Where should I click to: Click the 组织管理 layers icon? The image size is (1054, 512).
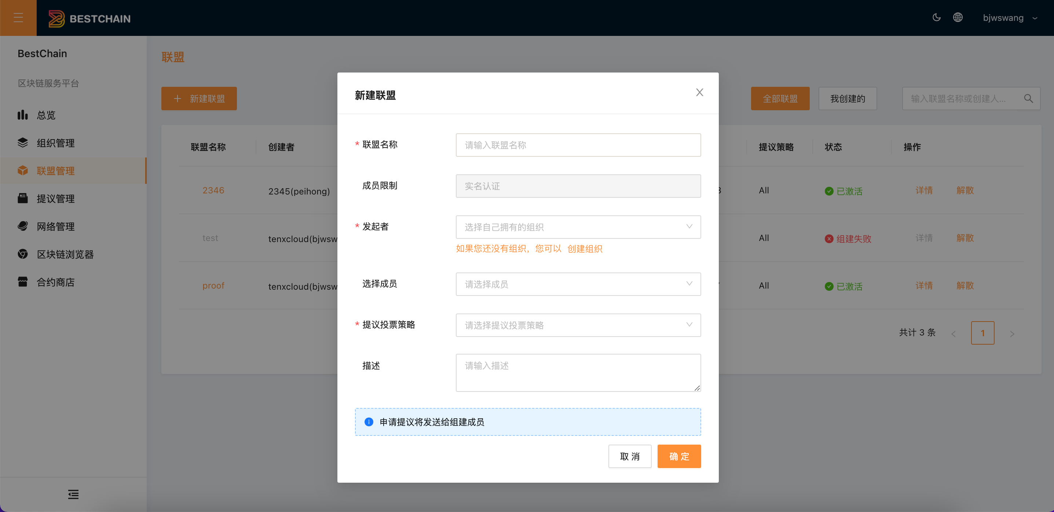[x=22, y=142]
